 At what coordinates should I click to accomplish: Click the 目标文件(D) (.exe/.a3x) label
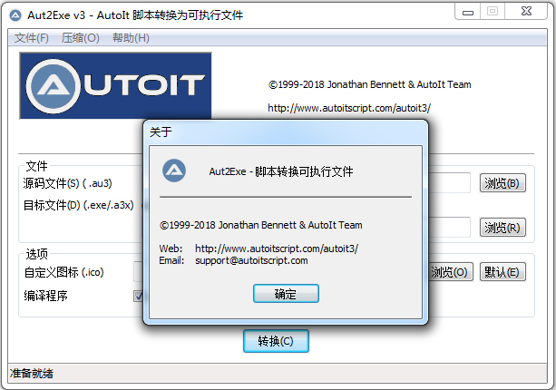tap(79, 205)
